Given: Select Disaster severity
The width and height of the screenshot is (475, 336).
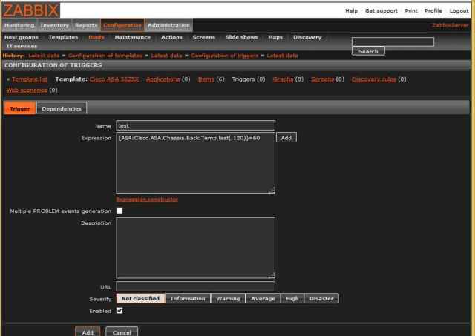Looking at the screenshot, I should 321,298.
